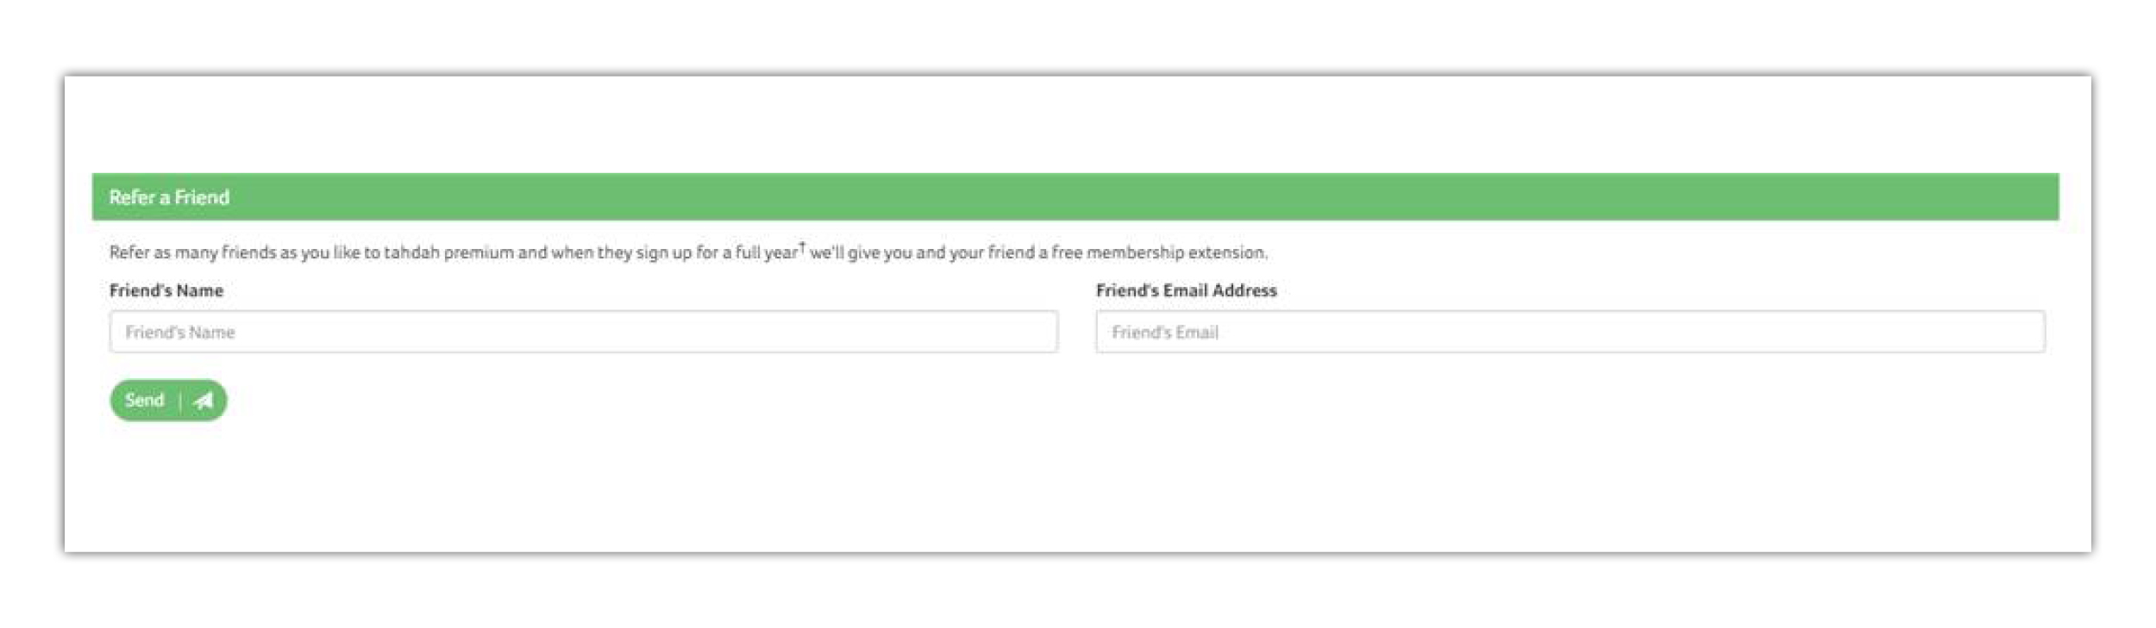Click right end of Friend's Name field
Image resolution: width=2156 pixels, height=628 pixels.
coord(1031,332)
